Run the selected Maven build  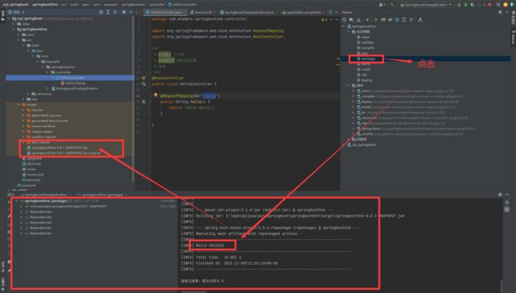click(375, 20)
